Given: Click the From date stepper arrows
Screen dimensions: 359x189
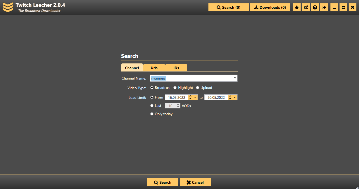Looking at the screenshot, I should (x=190, y=97).
